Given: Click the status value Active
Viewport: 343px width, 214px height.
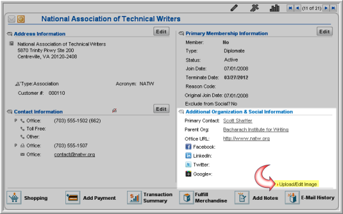Looking at the screenshot, I should coord(231,60).
